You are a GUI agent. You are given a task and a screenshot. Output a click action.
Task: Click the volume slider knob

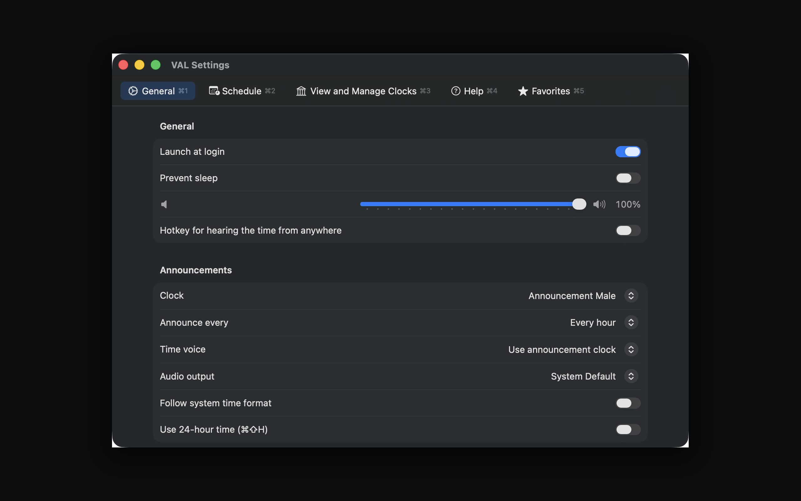[x=579, y=204]
